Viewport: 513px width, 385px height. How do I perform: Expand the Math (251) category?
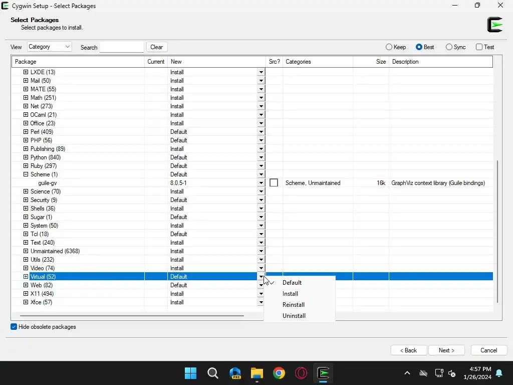pos(26,97)
